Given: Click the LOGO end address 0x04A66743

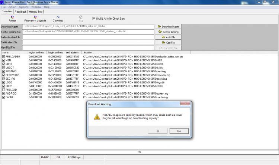Looking at the screenshot, I should point(72,82).
